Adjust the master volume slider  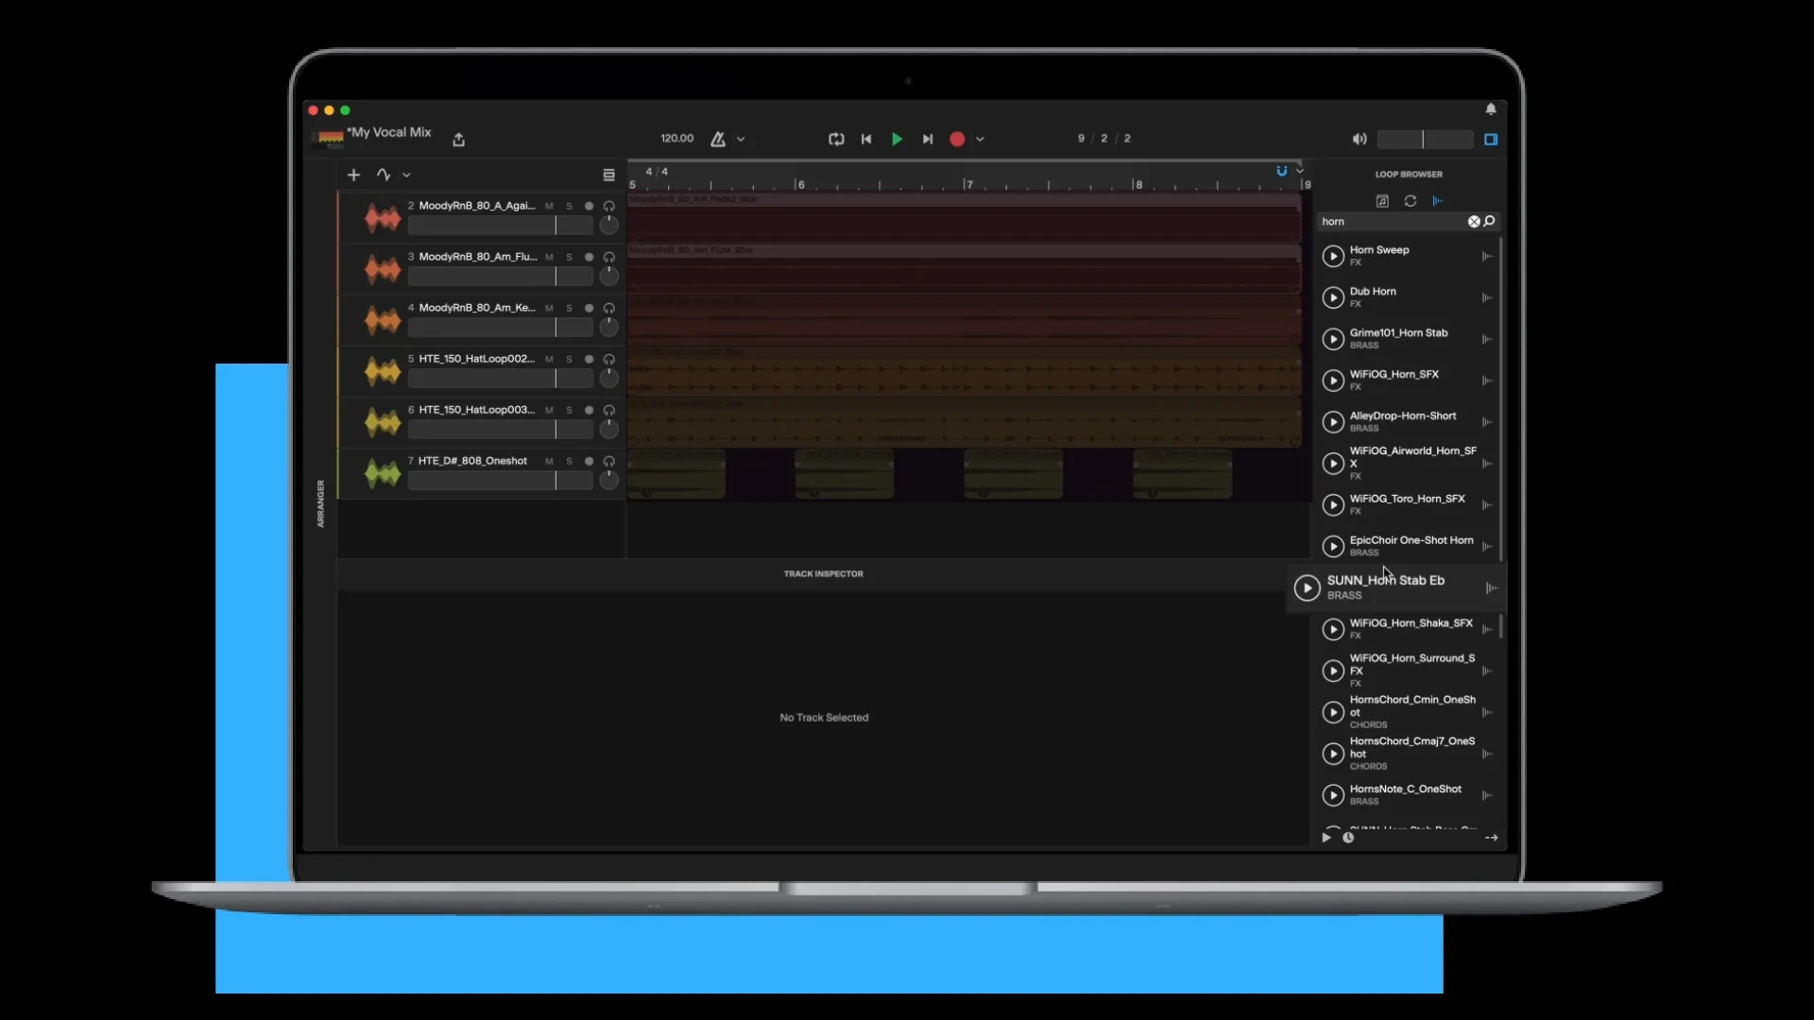(x=1425, y=139)
